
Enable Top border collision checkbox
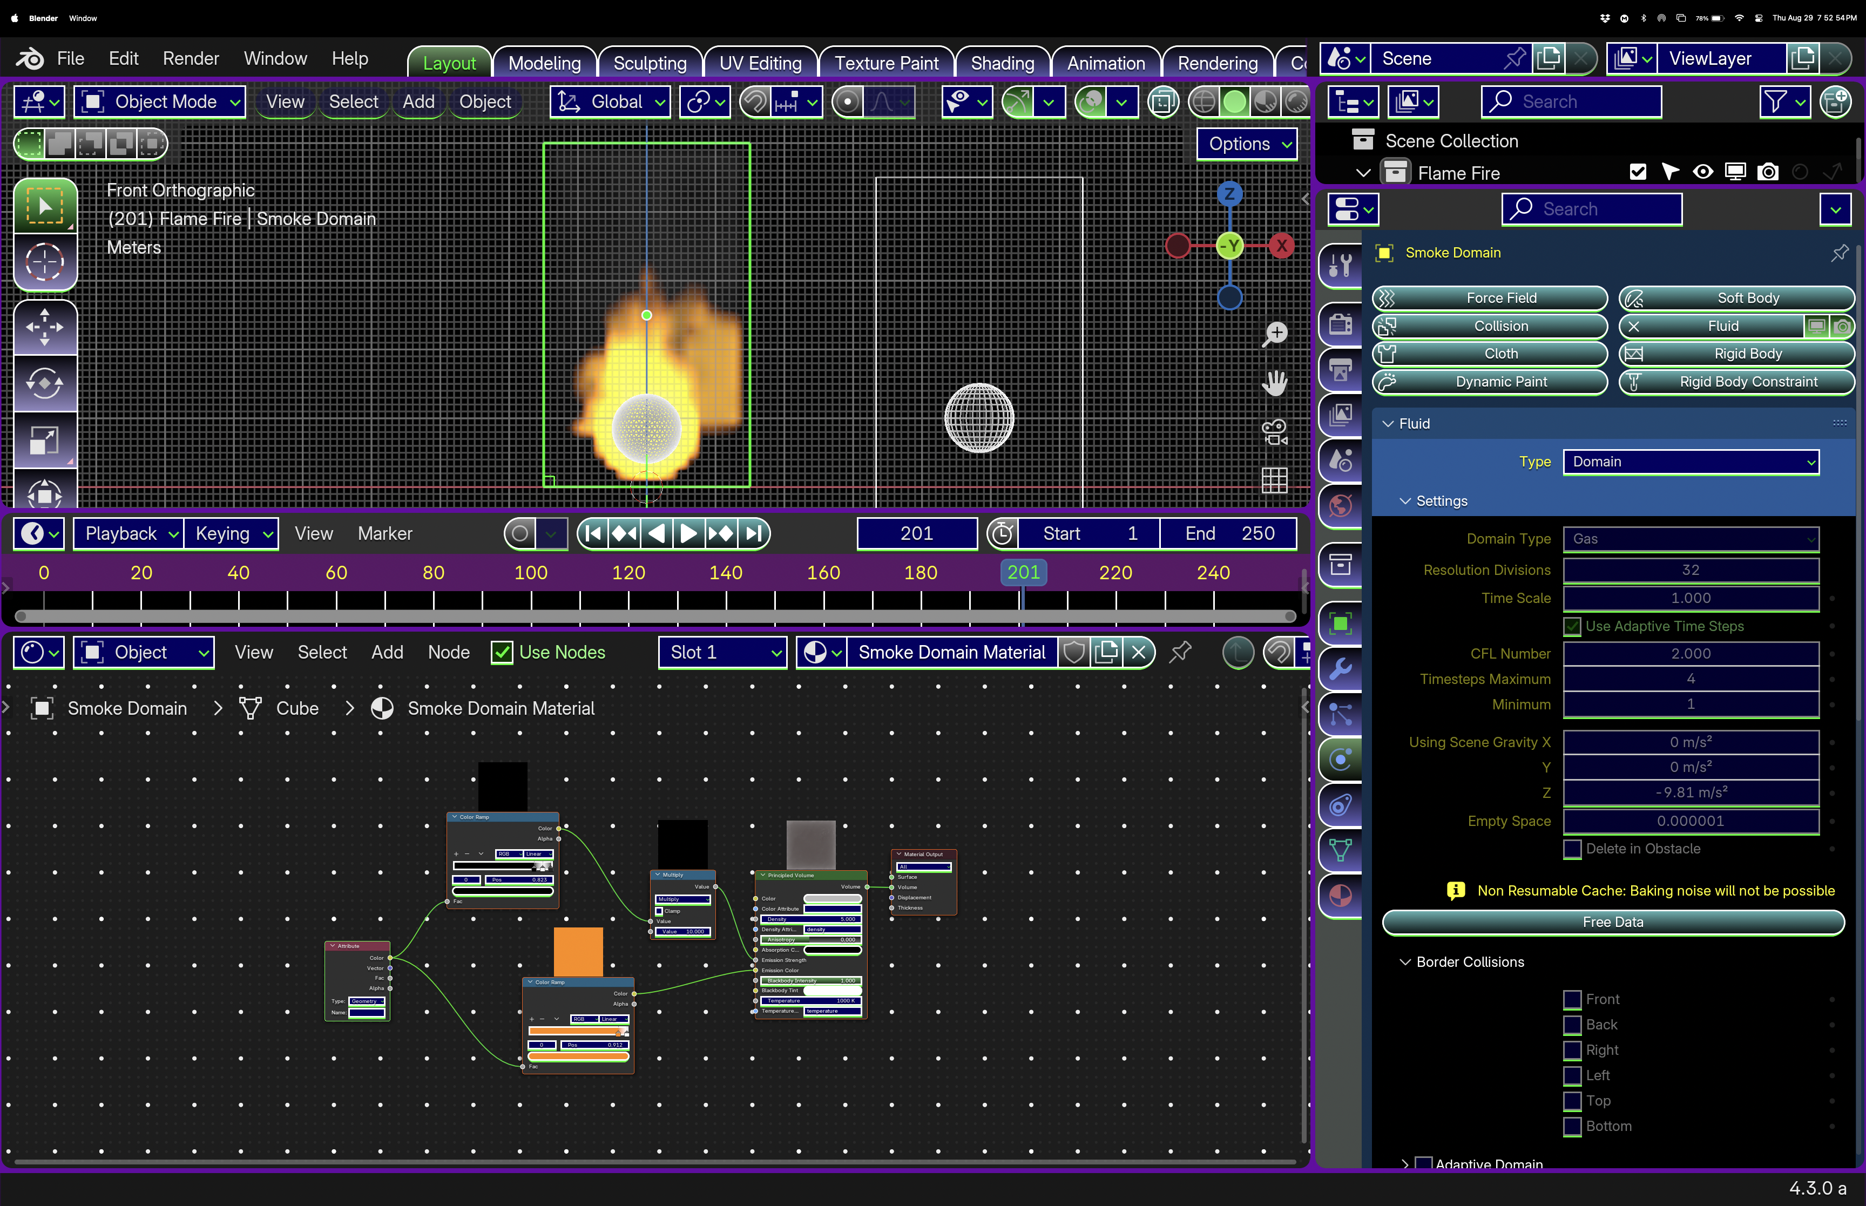[1572, 1101]
